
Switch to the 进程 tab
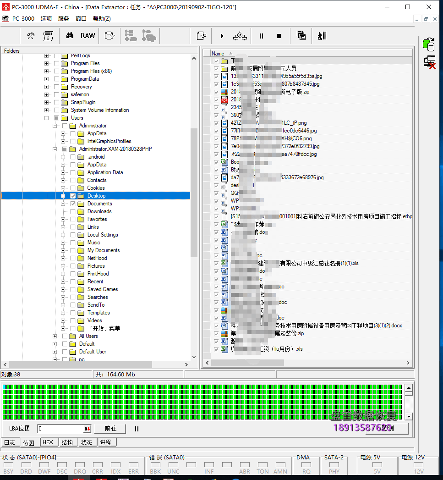106,442
